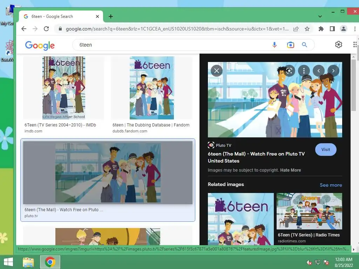Click the address bar URL
Screen dimensions: 359x269
coord(177,29)
